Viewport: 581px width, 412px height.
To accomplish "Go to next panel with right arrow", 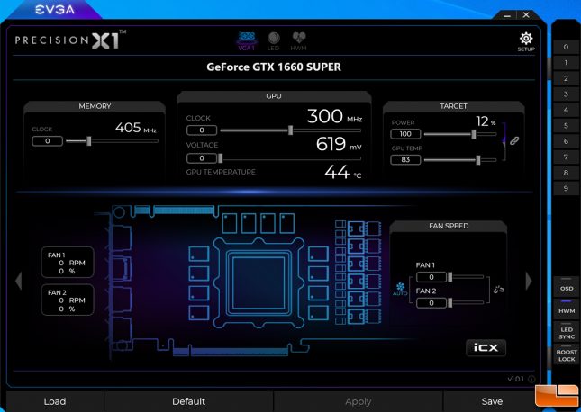I will pyautogui.click(x=529, y=281).
